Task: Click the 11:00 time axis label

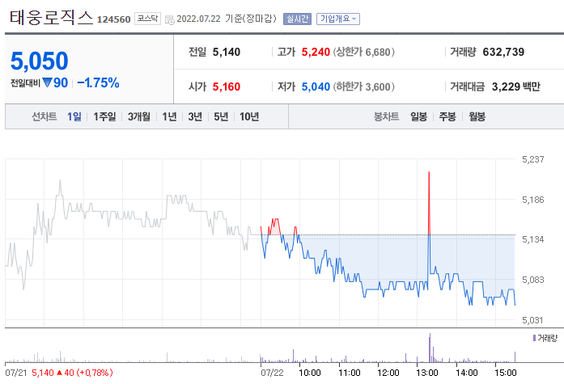Action: [x=350, y=373]
